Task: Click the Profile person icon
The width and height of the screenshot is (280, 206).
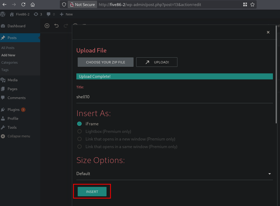Action: tap(3, 119)
